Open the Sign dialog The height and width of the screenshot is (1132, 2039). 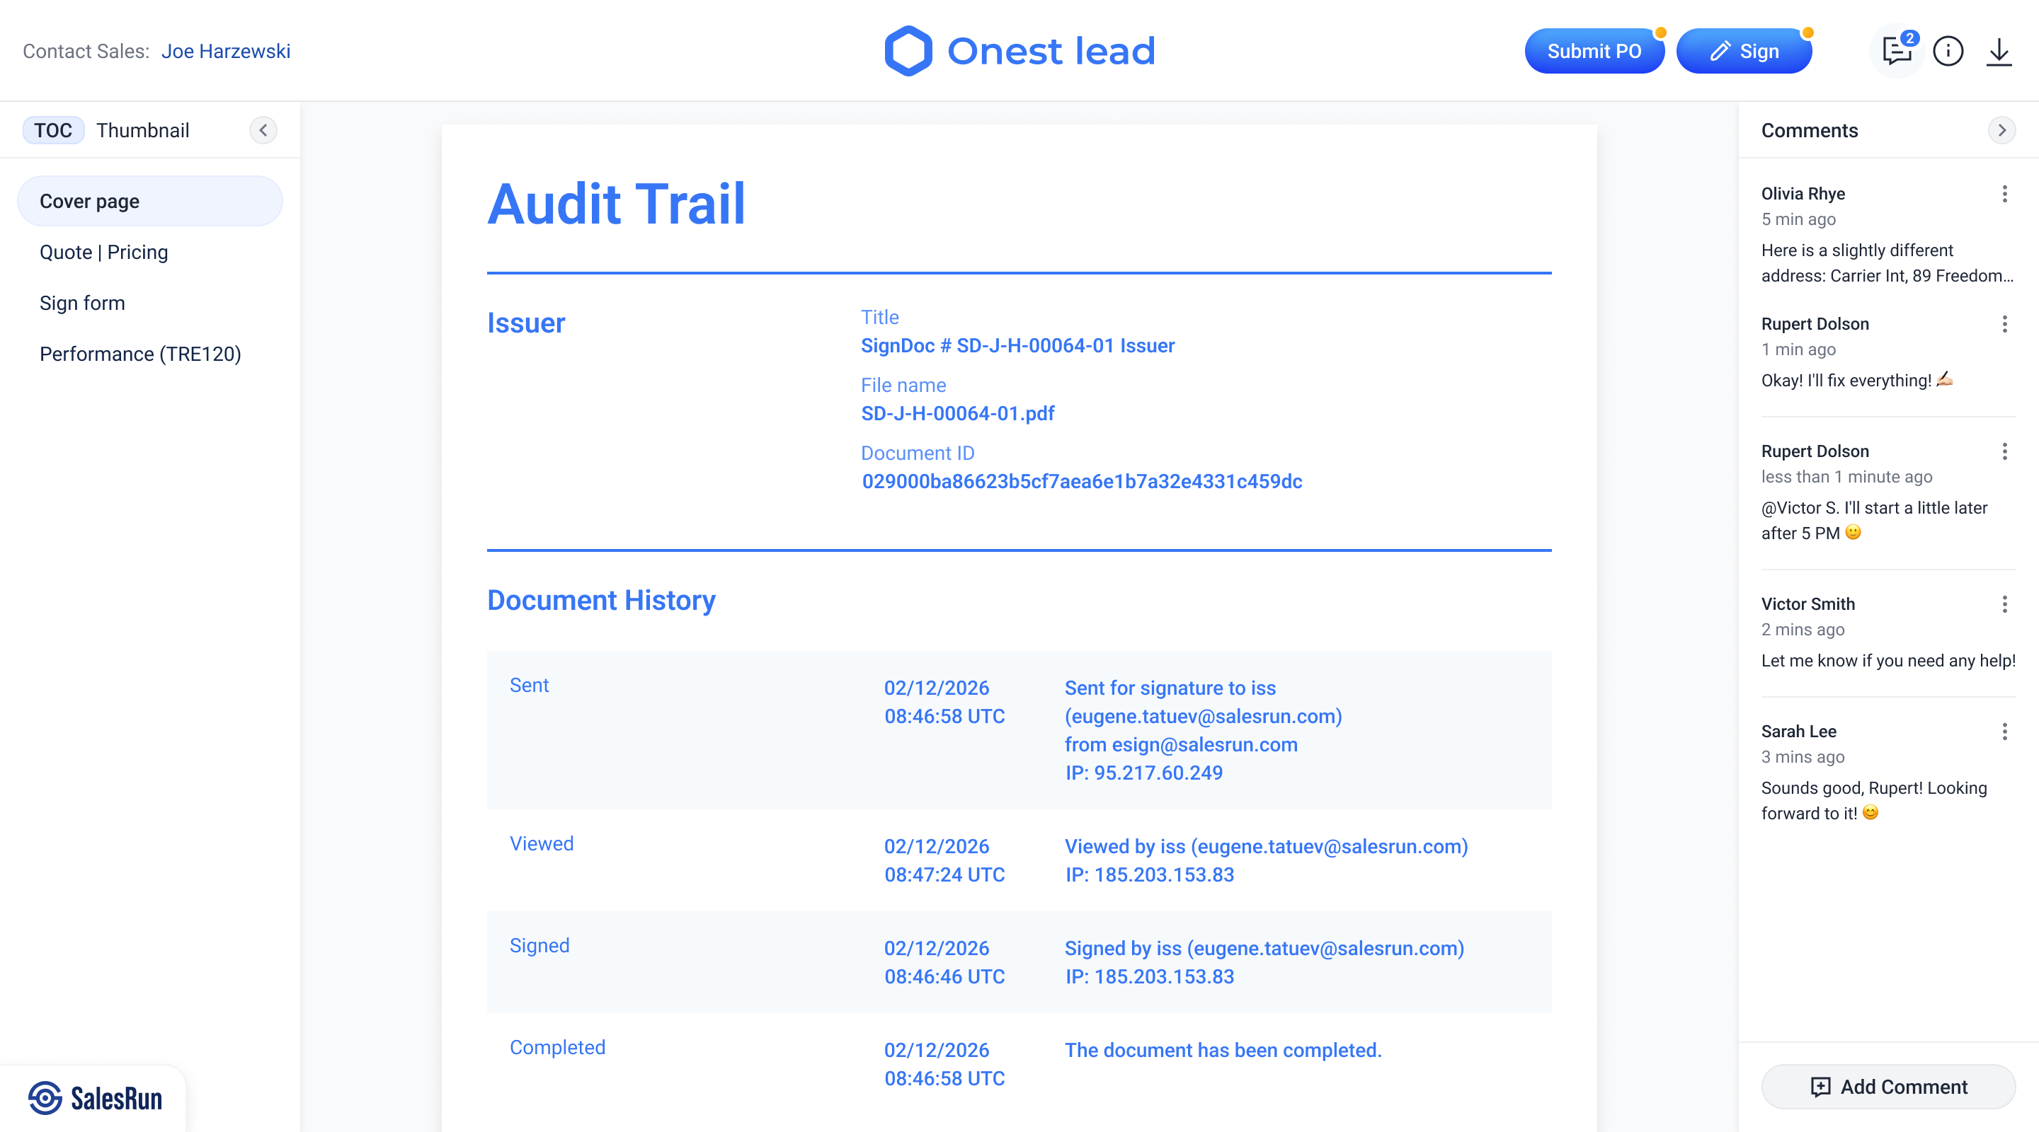pyautogui.click(x=1744, y=51)
